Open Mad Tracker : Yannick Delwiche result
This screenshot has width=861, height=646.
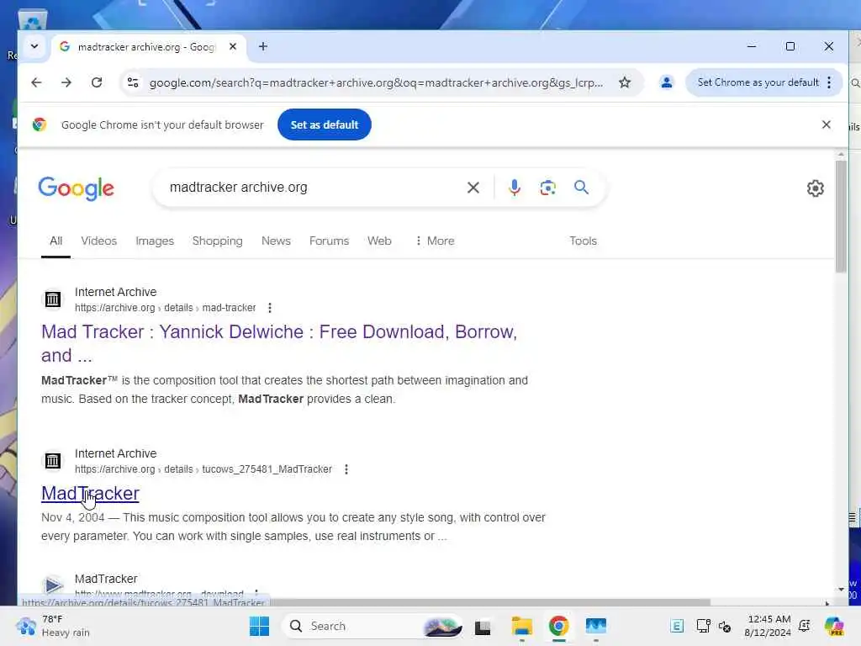coord(279,343)
